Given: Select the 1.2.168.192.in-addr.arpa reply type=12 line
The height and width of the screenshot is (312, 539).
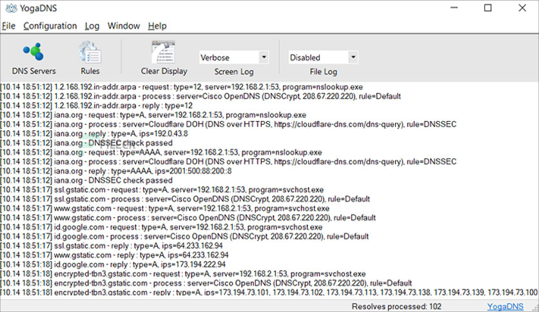Looking at the screenshot, I should pos(96,106).
